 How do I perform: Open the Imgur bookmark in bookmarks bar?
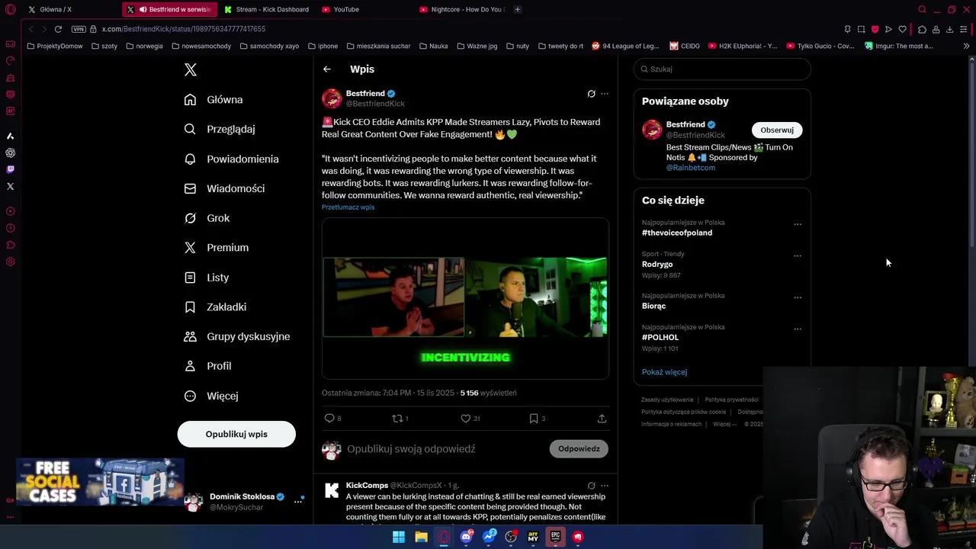pyautogui.click(x=898, y=46)
